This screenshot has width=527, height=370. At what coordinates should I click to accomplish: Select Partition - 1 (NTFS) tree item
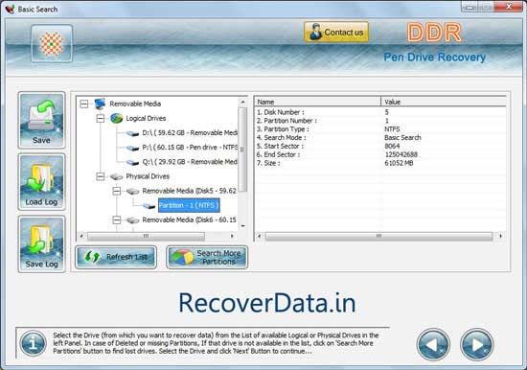click(x=189, y=205)
